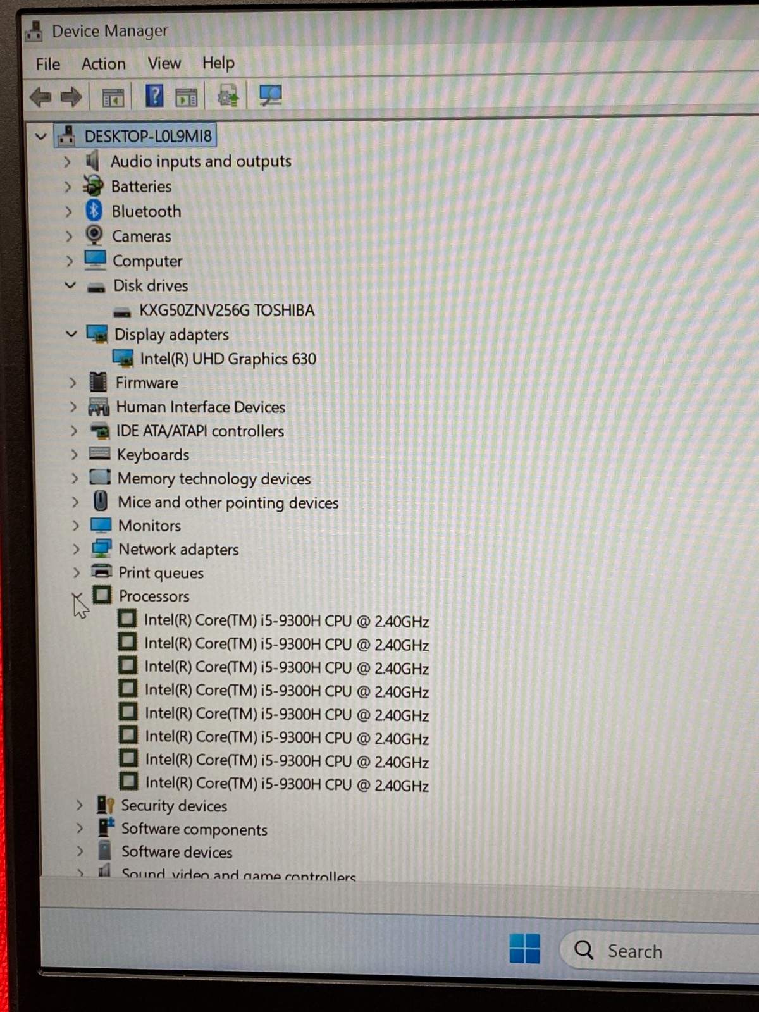Expand the Print queues category
This screenshot has width=759, height=1012.
77,572
